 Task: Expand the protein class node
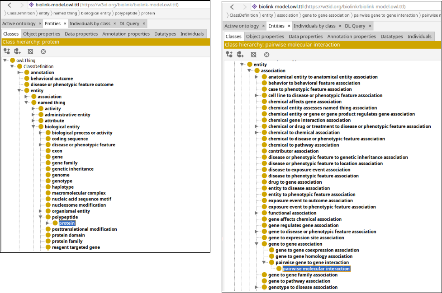tap(48, 223)
